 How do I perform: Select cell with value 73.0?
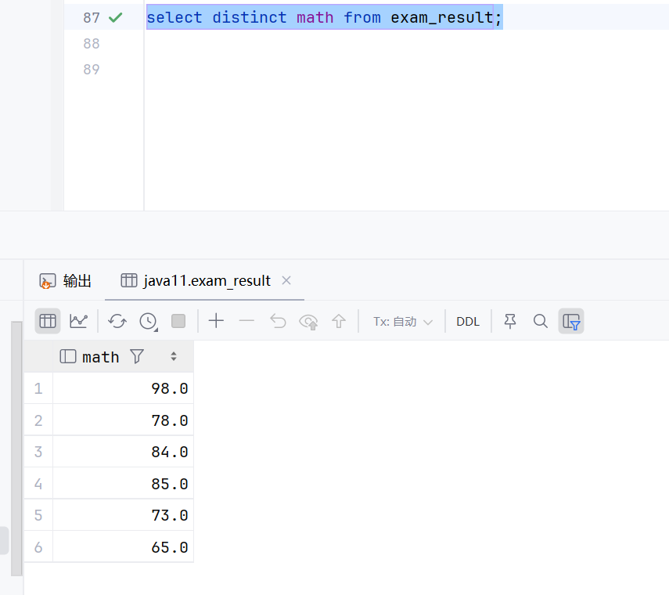[x=123, y=515]
